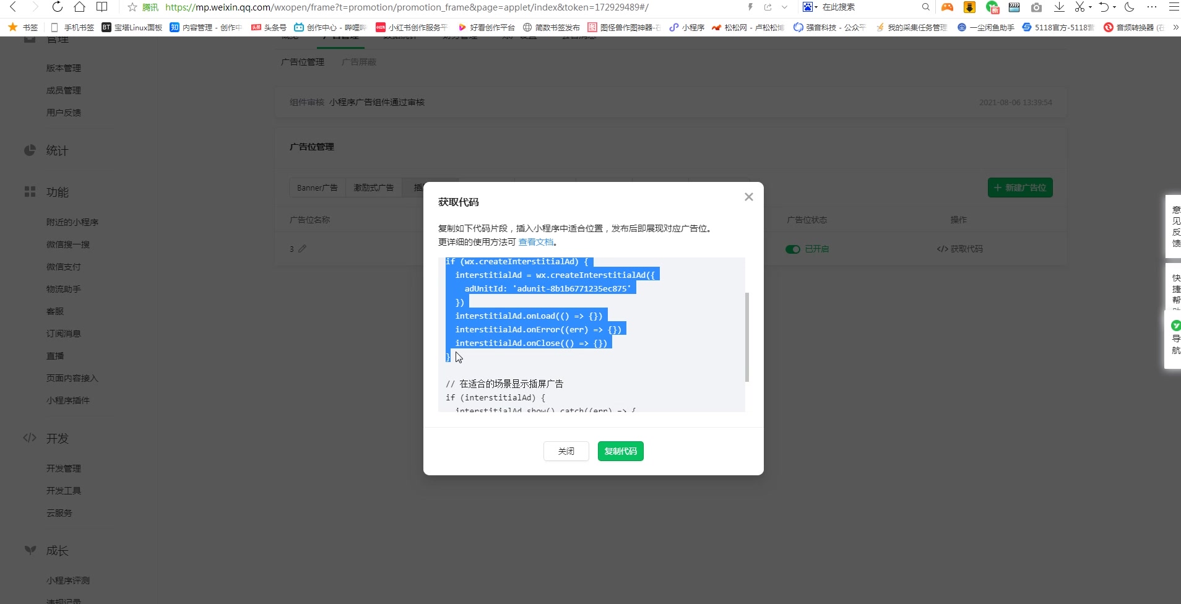The image size is (1181, 604).
Task: Toggle the 已开启 ad unit switch
Action: pos(793,249)
